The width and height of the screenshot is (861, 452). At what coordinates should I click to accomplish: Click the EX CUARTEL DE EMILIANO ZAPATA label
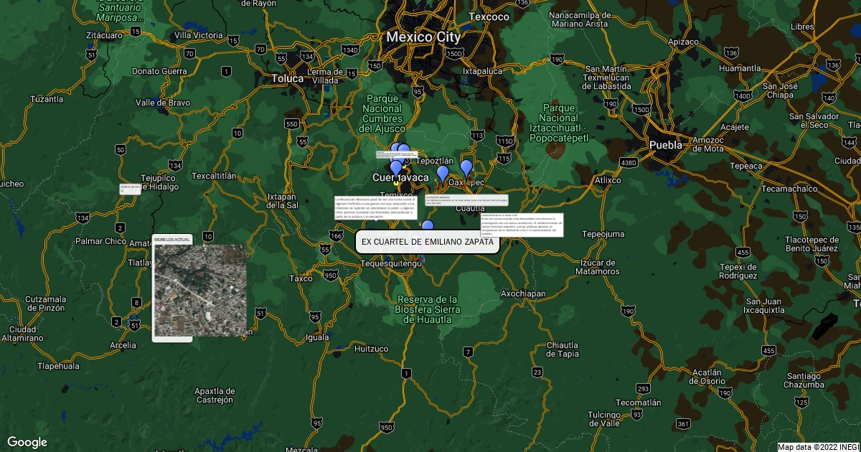[x=427, y=242]
